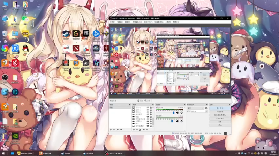Screen dimensions: 279x156
Task: Open the Recycle Bin on desktop
Action: pyautogui.click(x=5, y=34)
